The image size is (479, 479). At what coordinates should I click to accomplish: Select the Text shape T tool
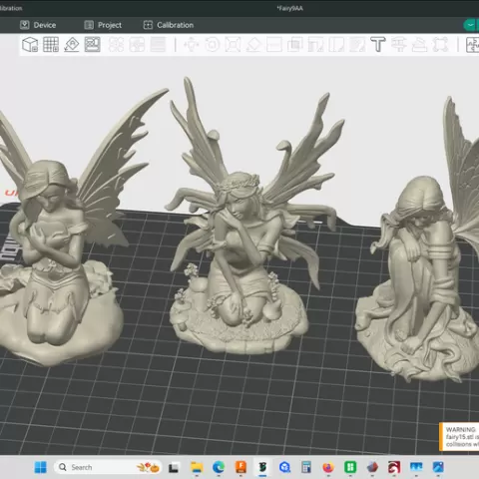click(x=378, y=45)
